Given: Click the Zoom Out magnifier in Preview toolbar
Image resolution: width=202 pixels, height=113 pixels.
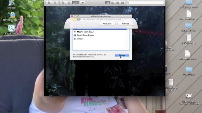Looking at the screenshot, I should [x=49, y=3].
